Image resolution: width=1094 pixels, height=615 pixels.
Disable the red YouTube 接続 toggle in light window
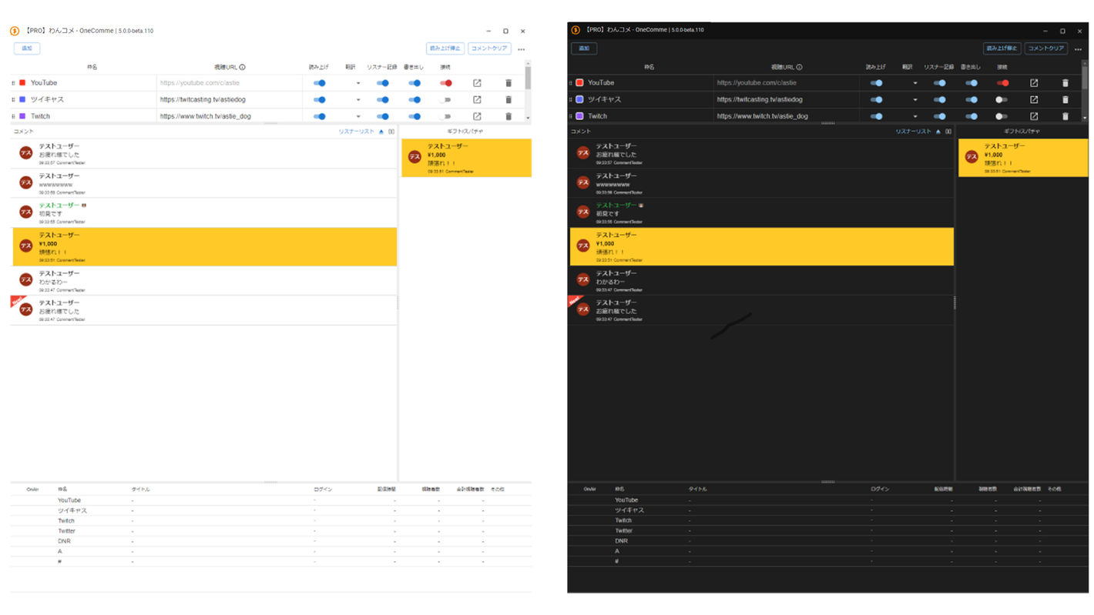[x=446, y=83]
